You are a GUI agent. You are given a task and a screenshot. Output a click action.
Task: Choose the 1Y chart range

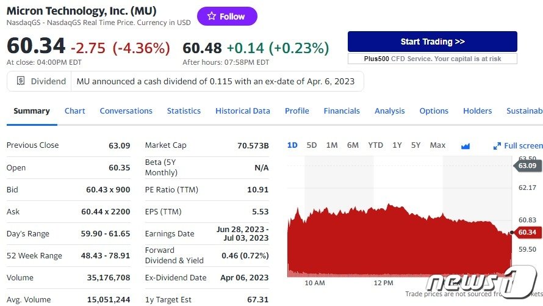(x=397, y=145)
